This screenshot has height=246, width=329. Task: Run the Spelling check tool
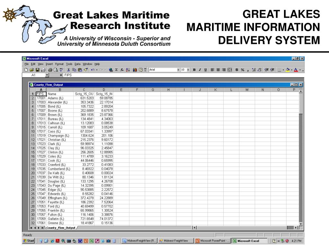click(x=61, y=70)
